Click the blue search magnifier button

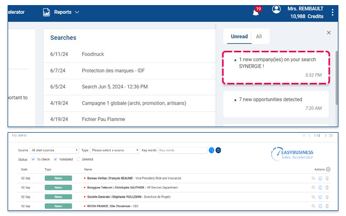(x=212, y=150)
